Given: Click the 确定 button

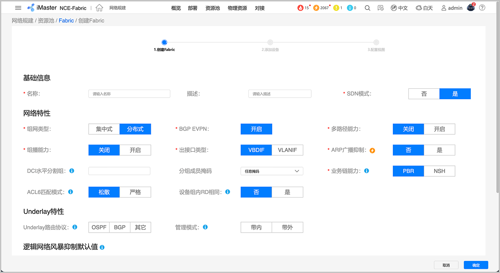Looking at the screenshot, I should click(476, 265).
